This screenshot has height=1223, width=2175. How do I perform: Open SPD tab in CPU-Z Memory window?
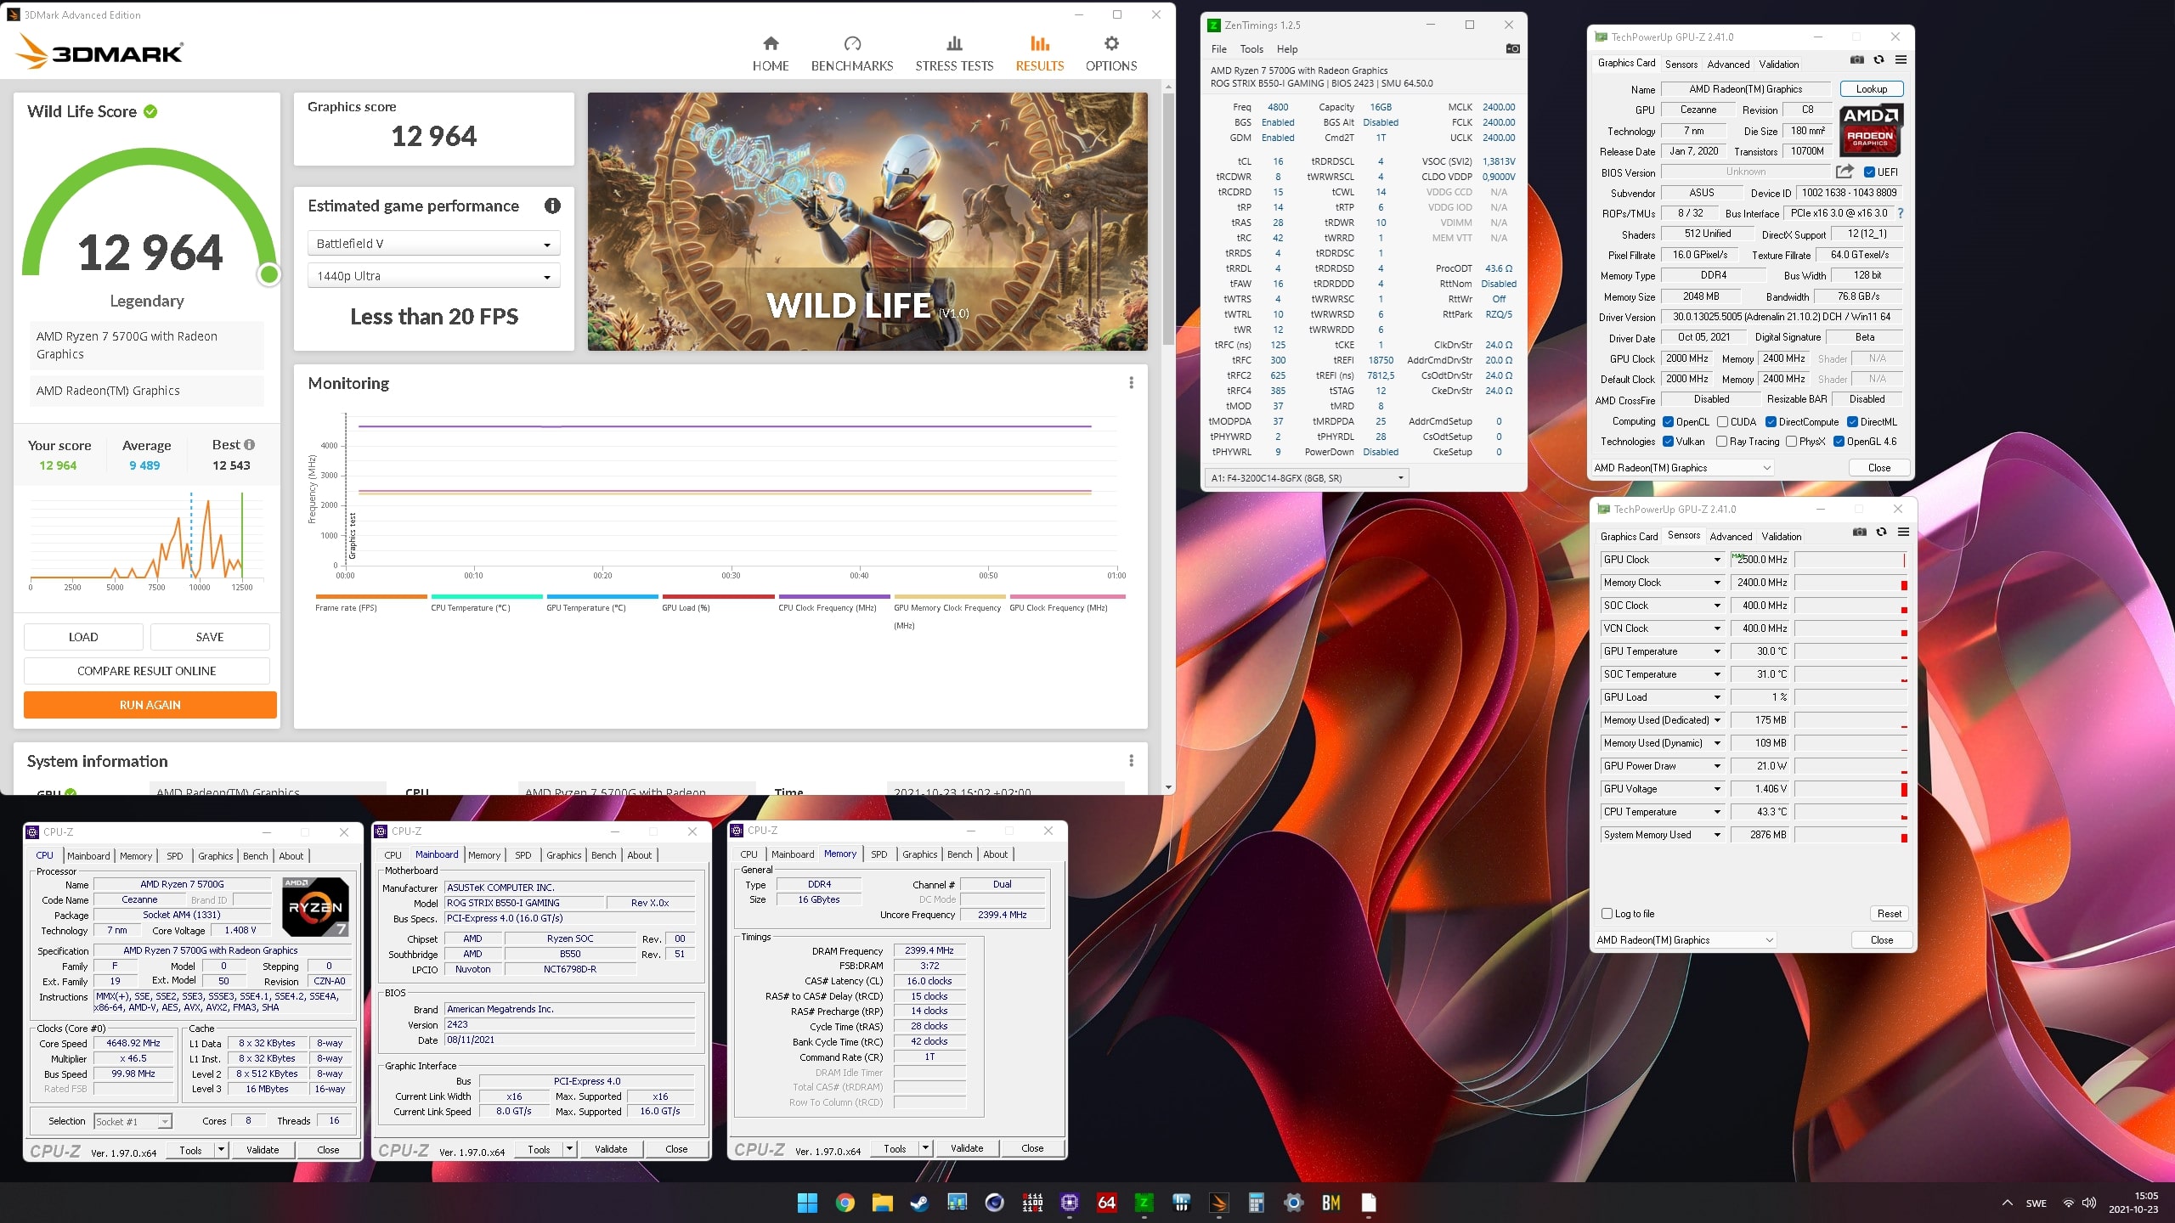pyautogui.click(x=878, y=854)
